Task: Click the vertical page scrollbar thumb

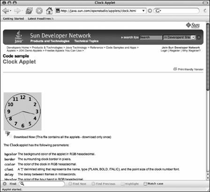Action: point(208,56)
